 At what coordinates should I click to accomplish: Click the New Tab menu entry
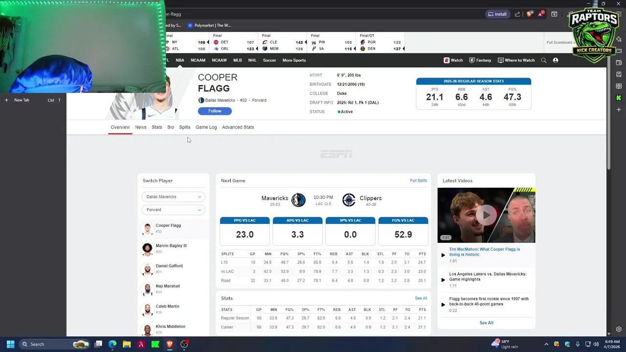tap(33, 100)
